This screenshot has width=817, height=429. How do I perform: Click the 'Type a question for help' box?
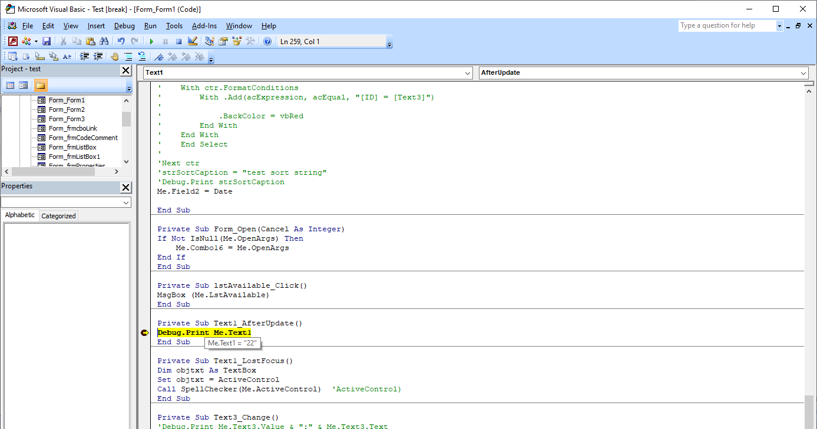pos(726,26)
